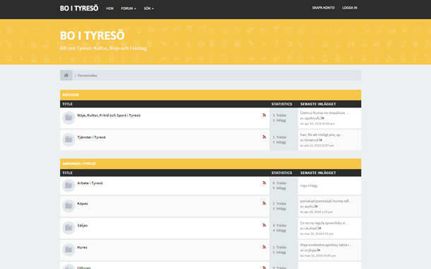Open the Köpes forum
Viewport: 431px width, 269px height.
[83, 203]
